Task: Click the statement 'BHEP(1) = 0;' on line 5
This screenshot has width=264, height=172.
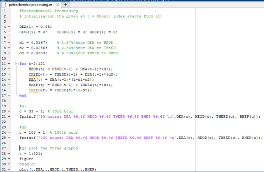Action: 103,32
